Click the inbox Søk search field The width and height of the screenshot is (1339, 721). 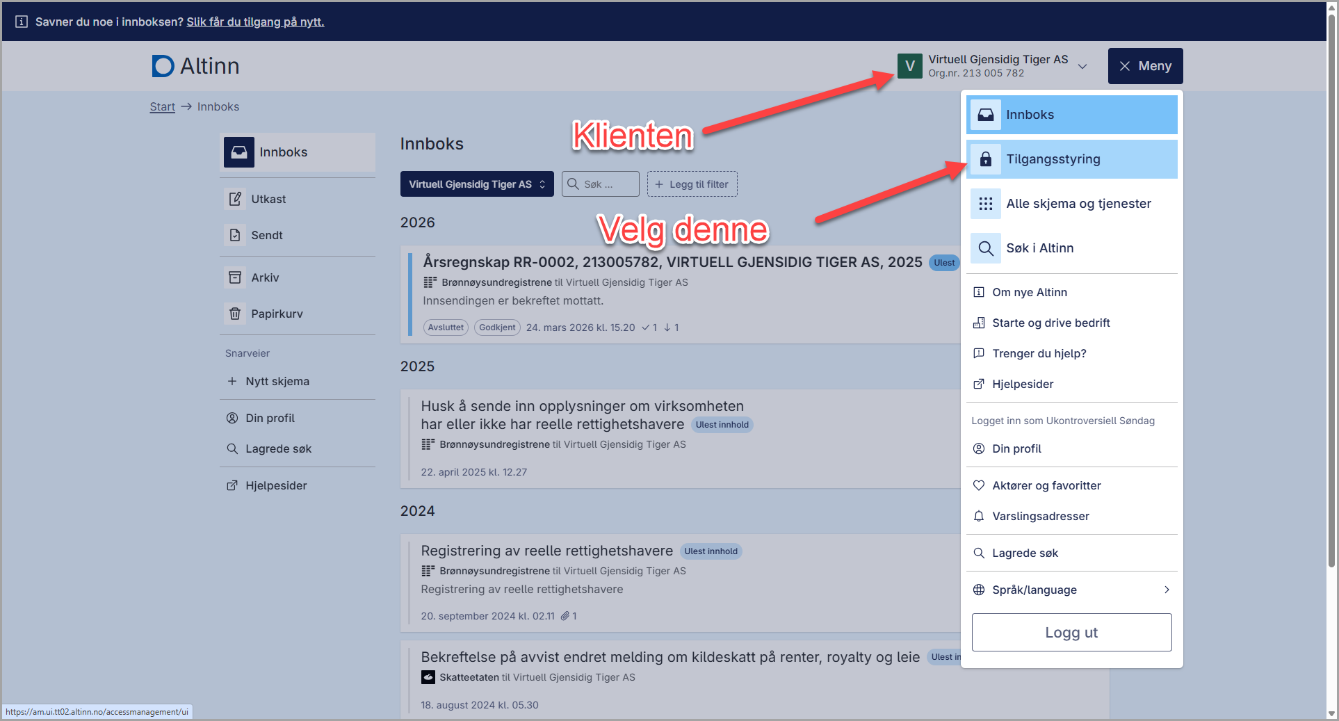pos(601,184)
